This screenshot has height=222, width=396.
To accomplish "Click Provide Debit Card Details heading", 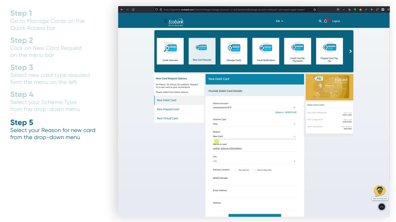I will (226, 91).
